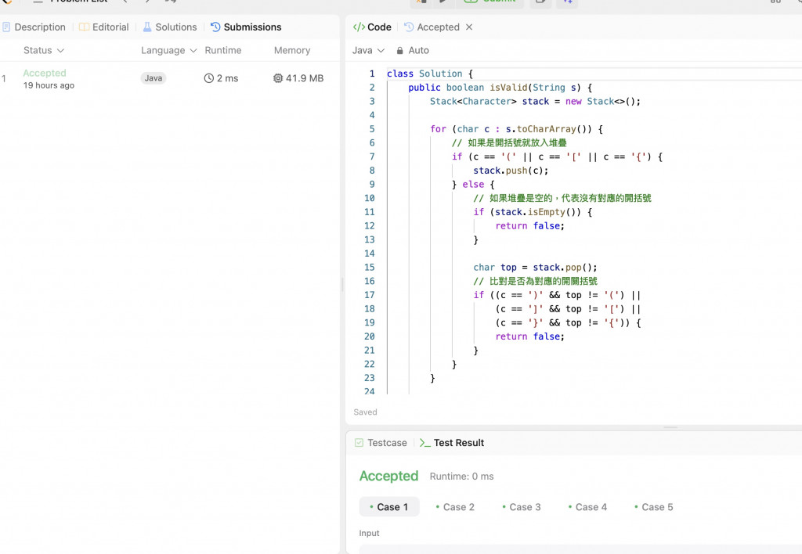Expand the Language filter dropdown
The width and height of the screenshot is (802, 554).
(x=169, y=50)
